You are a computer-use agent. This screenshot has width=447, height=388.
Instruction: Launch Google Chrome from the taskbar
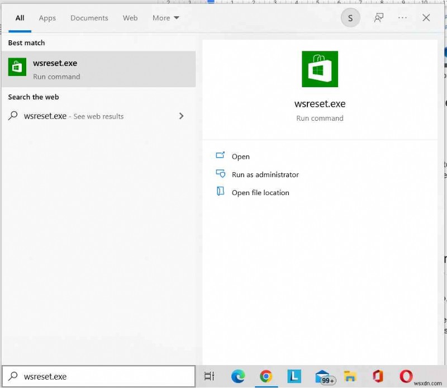click(266, 376)
